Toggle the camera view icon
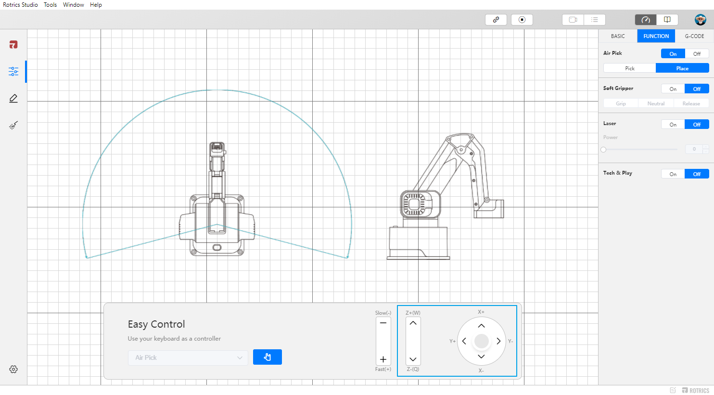 pyautogui.click(x=573, y=20)
